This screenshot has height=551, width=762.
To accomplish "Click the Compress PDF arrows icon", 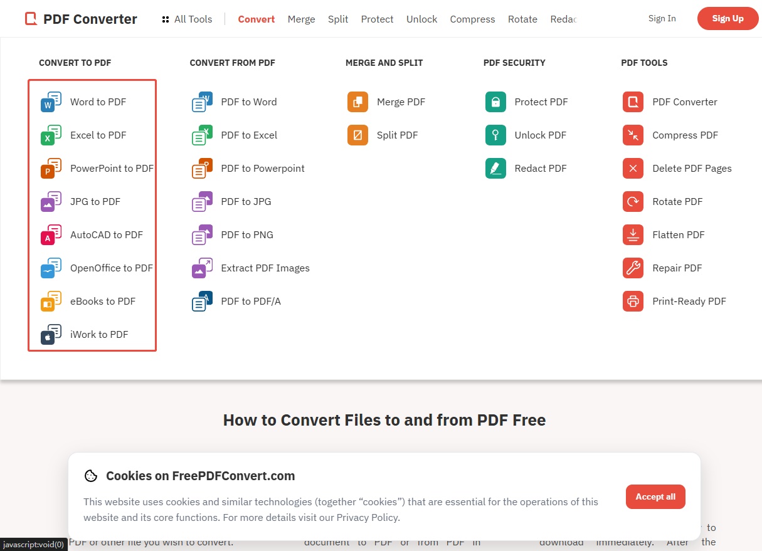I will tap(633, 135).
